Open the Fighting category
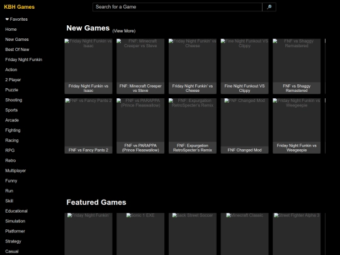This screenshot has height=255, width=340. tap(13, 130)
